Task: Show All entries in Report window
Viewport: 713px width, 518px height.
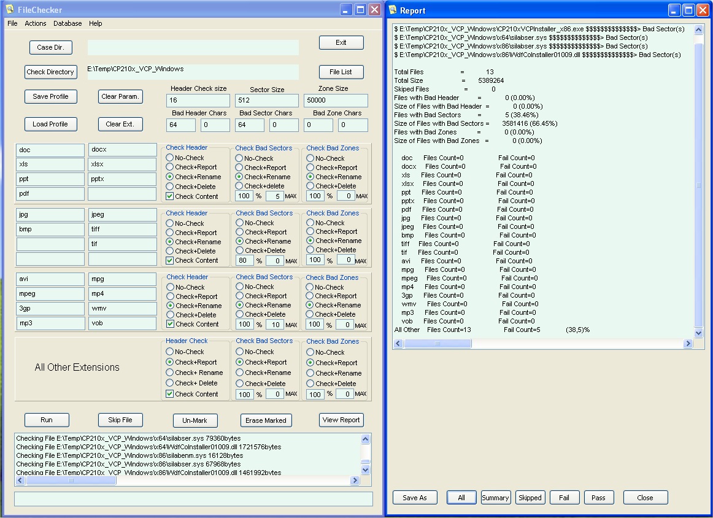Action: 461,498
